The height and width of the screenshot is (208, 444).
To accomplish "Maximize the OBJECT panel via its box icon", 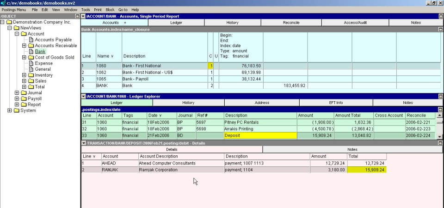I will (77, 16).
